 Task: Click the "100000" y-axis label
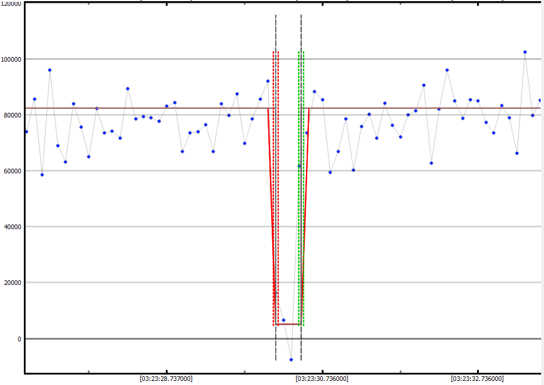11,59
